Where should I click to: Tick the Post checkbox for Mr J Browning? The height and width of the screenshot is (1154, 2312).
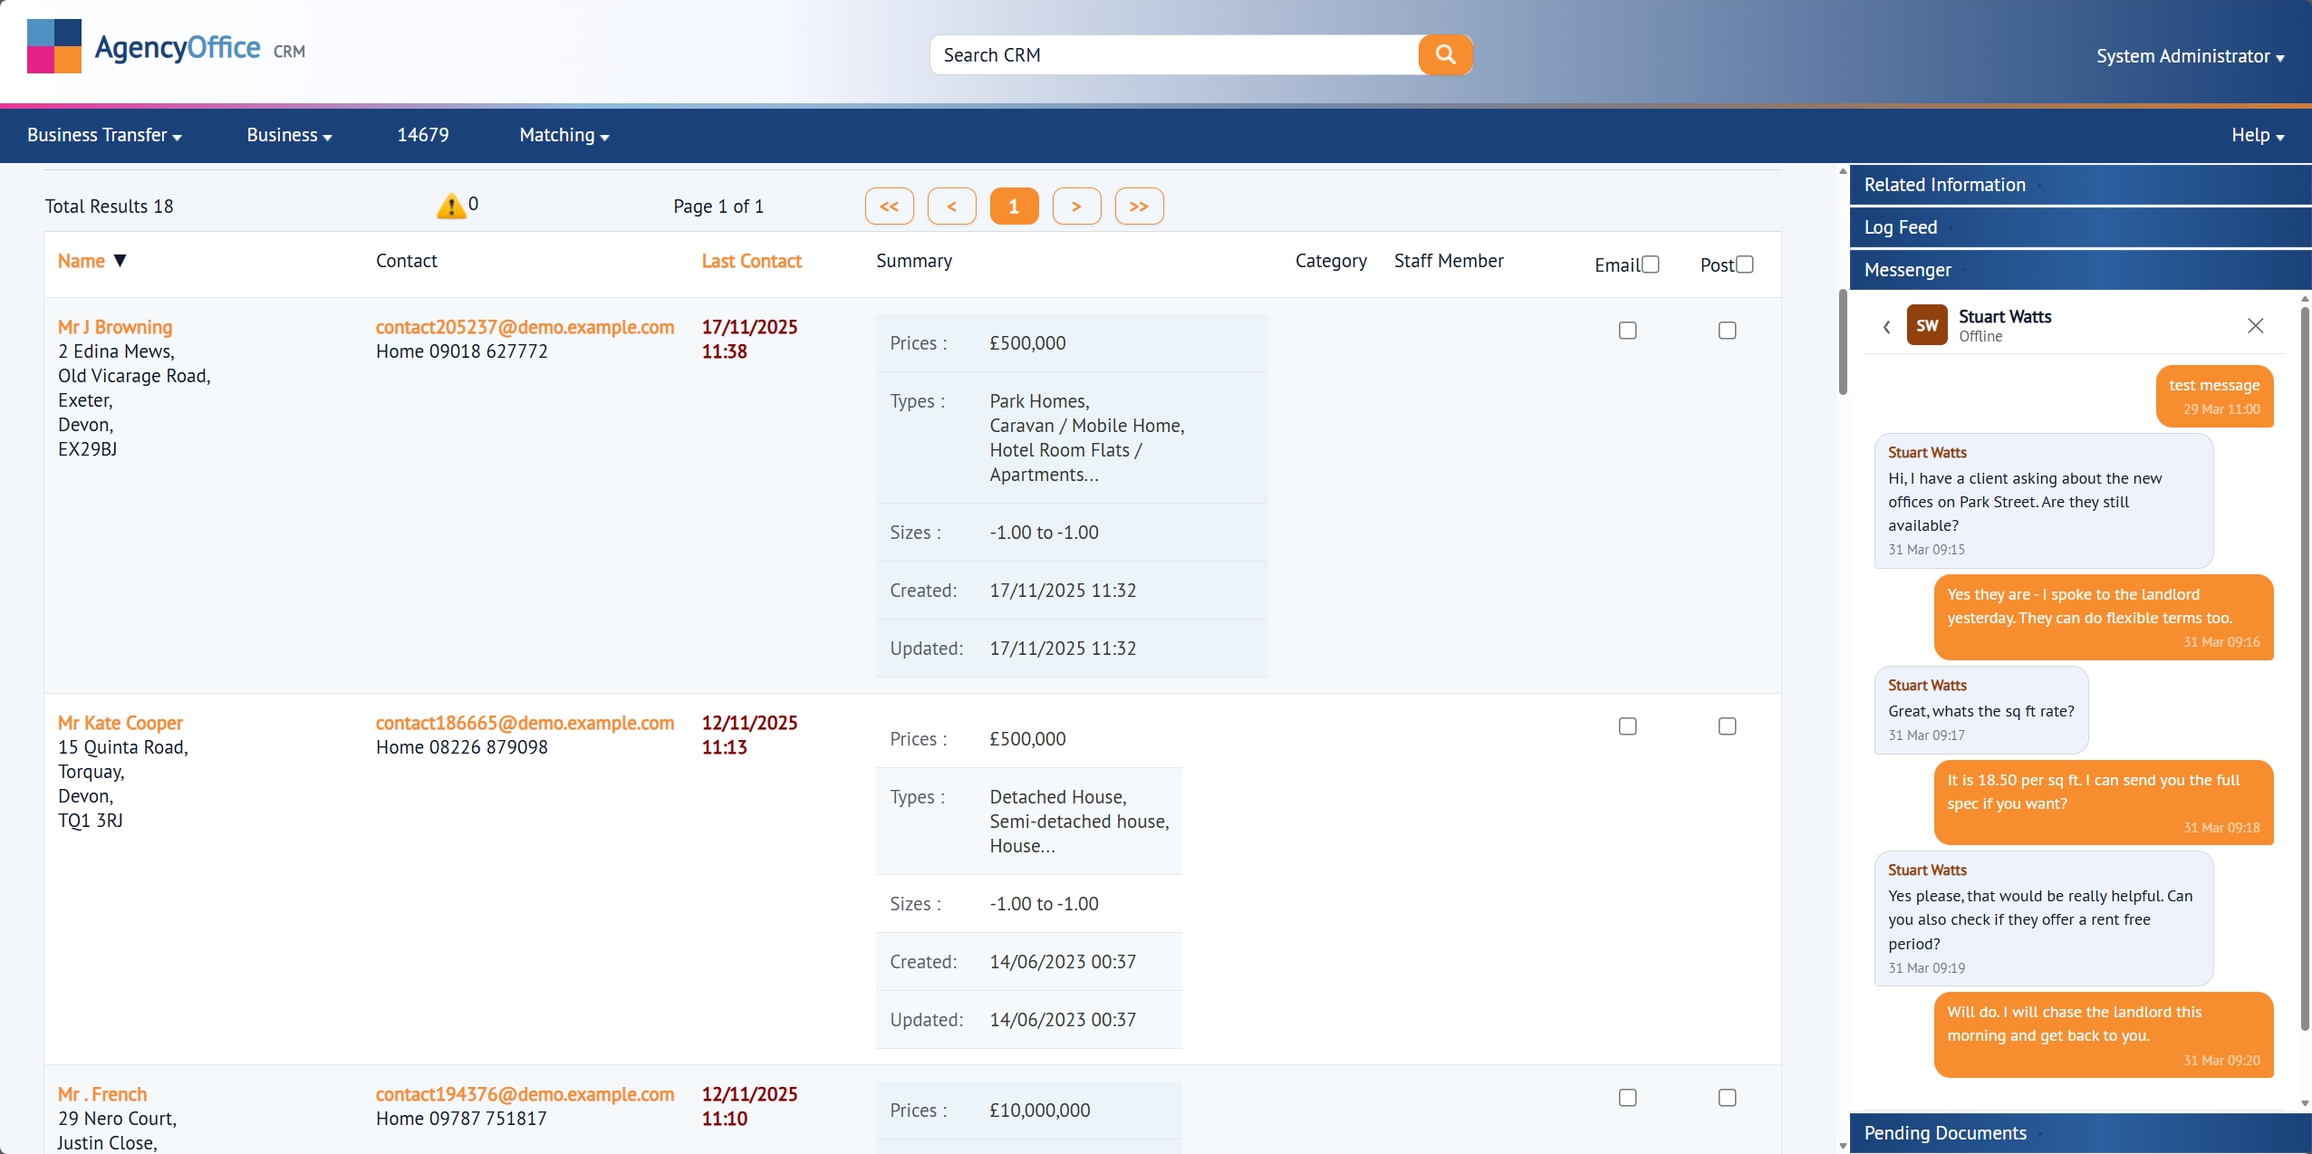1727,331
